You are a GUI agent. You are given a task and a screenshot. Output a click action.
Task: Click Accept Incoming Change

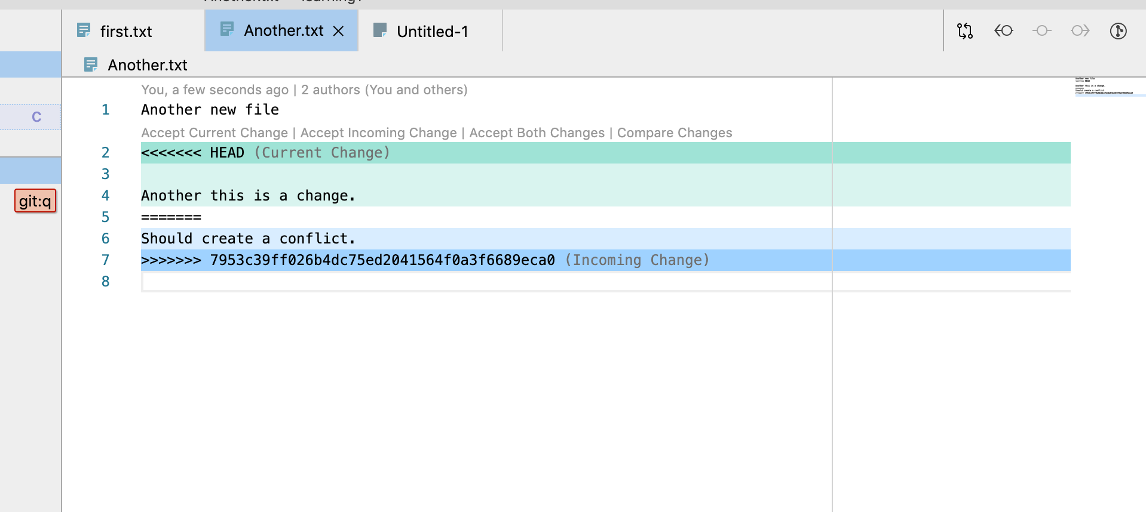tap(378, 133)
